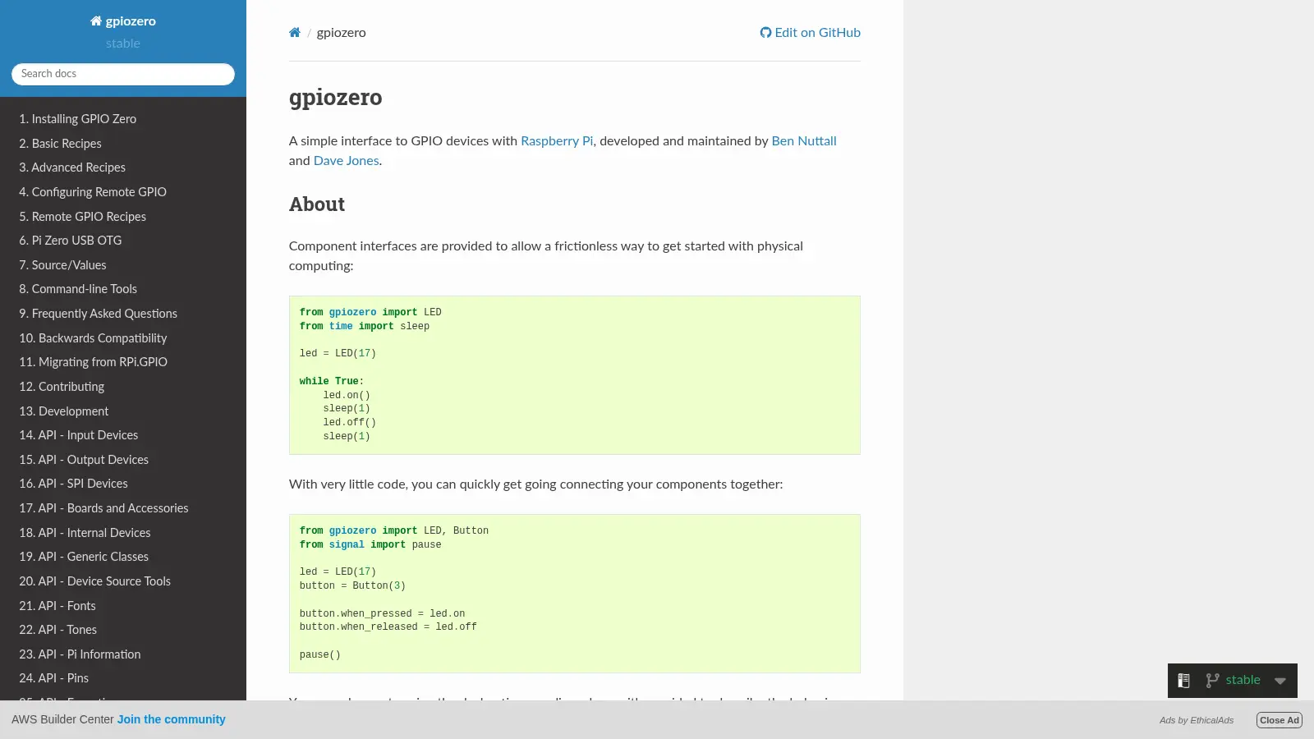Go to 9. Frequently Asked Questions
The width and height of the screenshot is (1314, 739).
click(x=123, y=314)
